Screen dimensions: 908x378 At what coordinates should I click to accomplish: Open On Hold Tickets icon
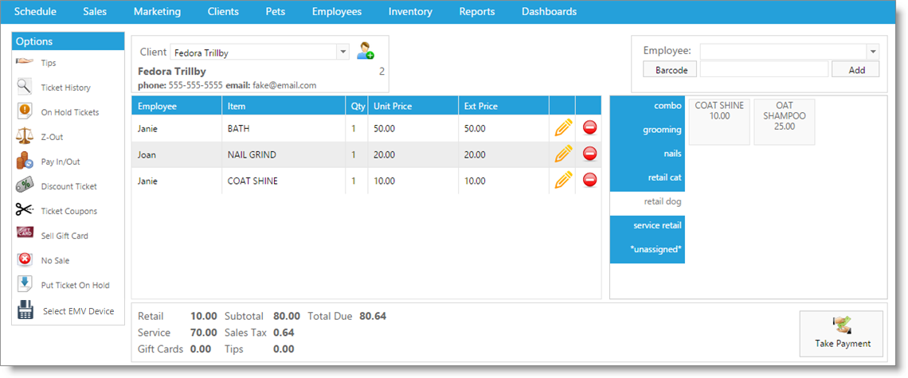25,111
